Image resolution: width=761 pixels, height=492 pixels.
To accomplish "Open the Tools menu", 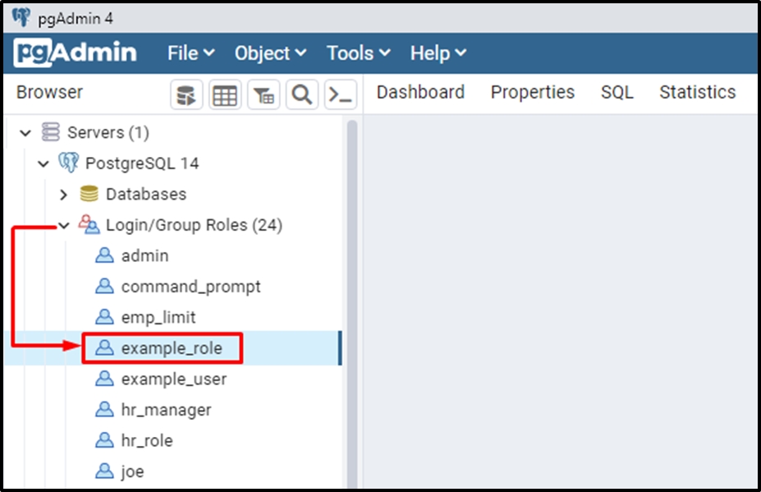I will coord(357,53).
